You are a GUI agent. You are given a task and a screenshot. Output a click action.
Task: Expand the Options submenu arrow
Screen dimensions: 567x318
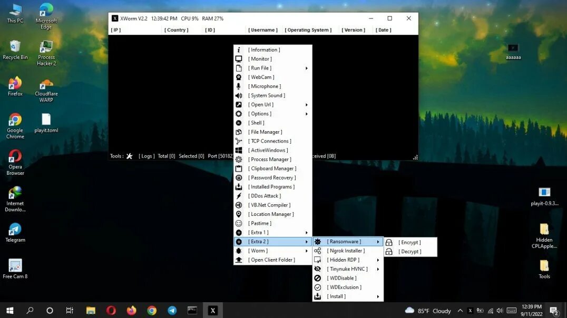point(306,114)
